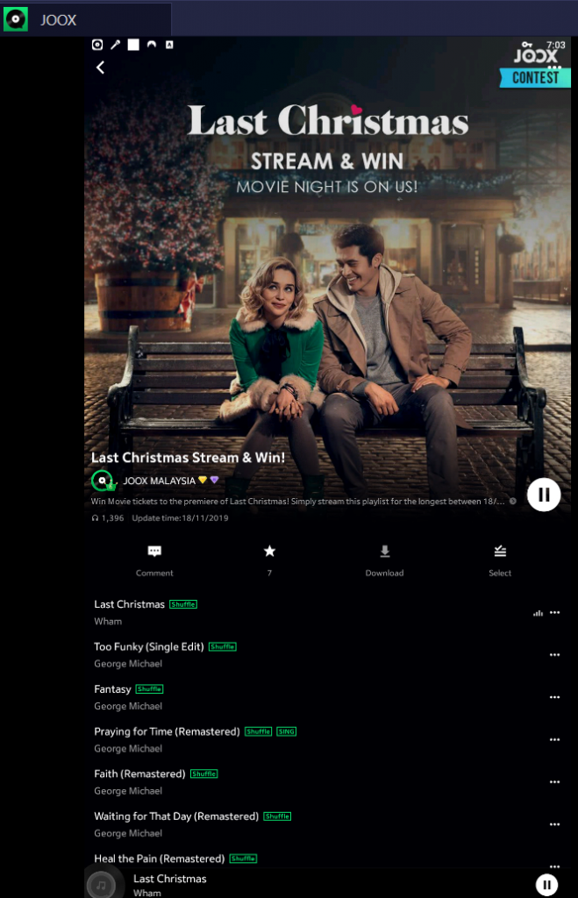
Task: Click the Last Christmas mini player title
Action: 169,879
